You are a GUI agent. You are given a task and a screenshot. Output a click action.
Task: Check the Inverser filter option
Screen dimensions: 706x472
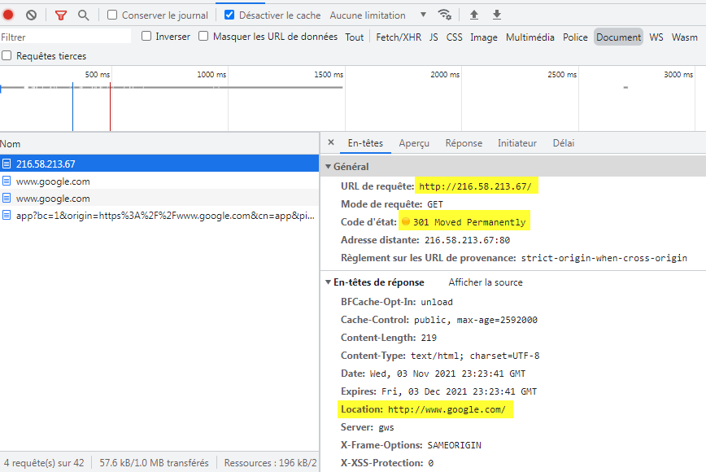(146, 36)
